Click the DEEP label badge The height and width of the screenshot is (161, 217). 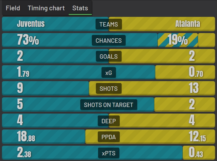(x=109, y=121)
